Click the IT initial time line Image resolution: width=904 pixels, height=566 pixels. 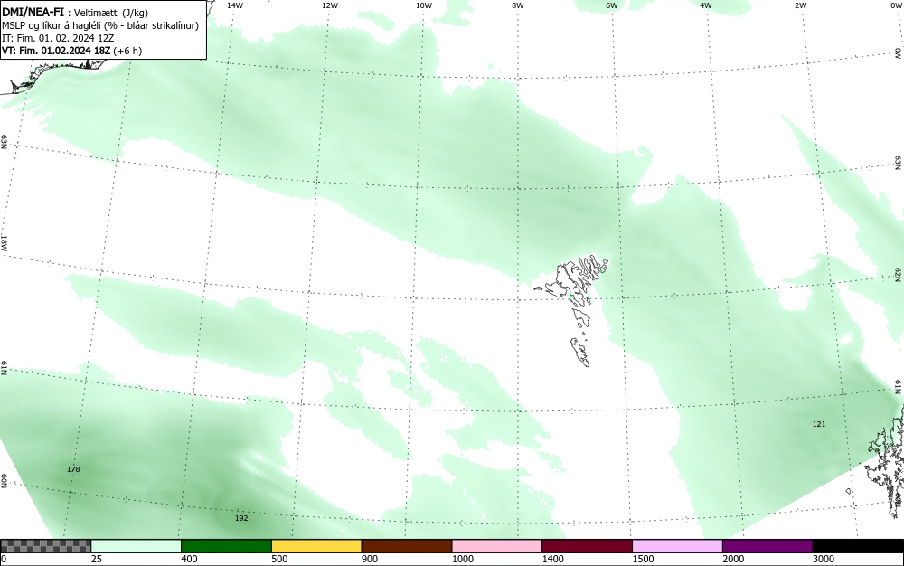58,38
